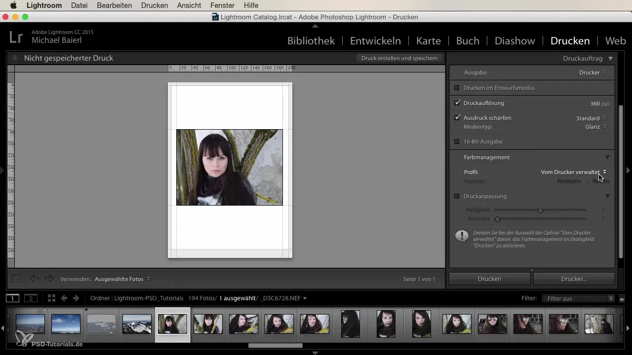Hide the right panel via right edge arrow
Viewport: 632px width, 355px height.
[628, 170]
